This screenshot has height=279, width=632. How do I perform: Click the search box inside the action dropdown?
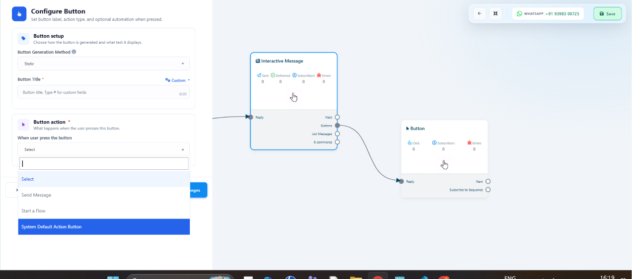click(x=104, y=163)
